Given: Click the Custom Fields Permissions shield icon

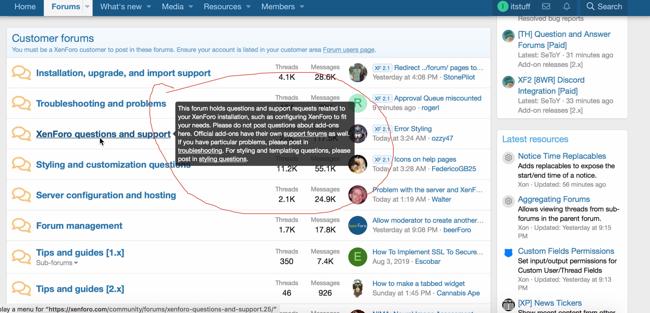Looking at the screenshot, I should point(508,253).
